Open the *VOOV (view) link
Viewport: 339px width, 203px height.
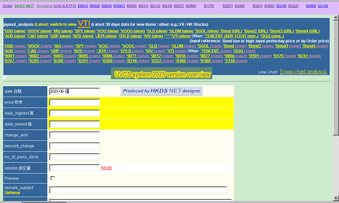[39, 31]
